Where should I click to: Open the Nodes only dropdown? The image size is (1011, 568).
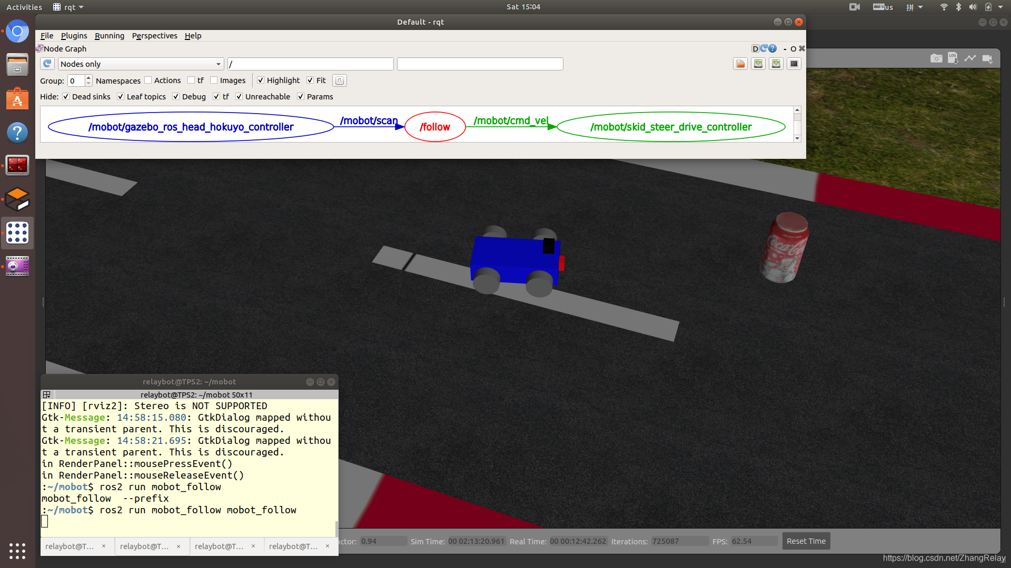click(141, 64)
